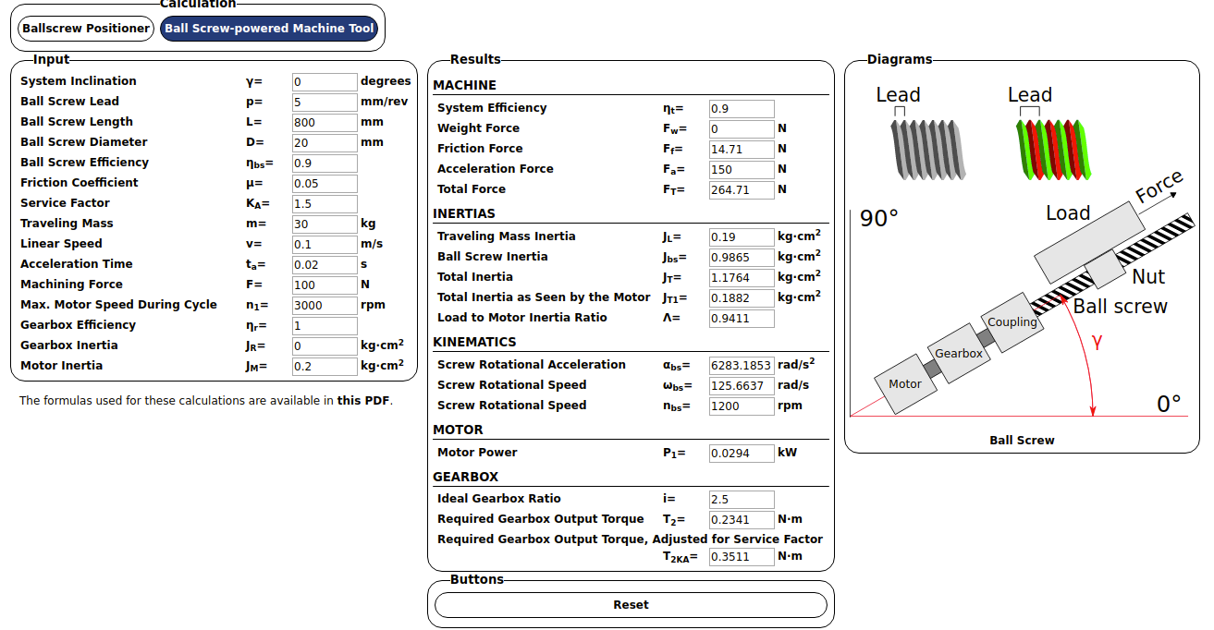Click the Load label in diagram
The width and height of the screenshot is (1214, 630).
(x=1068, y=213)
